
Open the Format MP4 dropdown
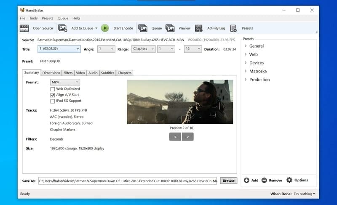pos(65,82)
